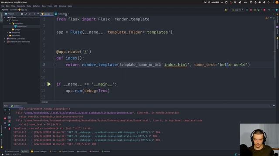Click the editor warnings triangle indicator
Screen dimensions: 279x156
tap(266, 18)
